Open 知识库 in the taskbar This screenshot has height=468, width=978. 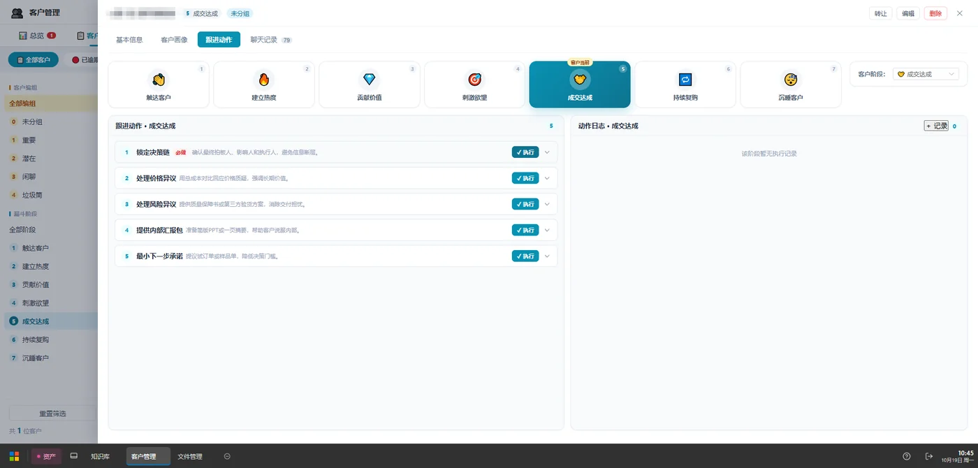click(100, 456)
